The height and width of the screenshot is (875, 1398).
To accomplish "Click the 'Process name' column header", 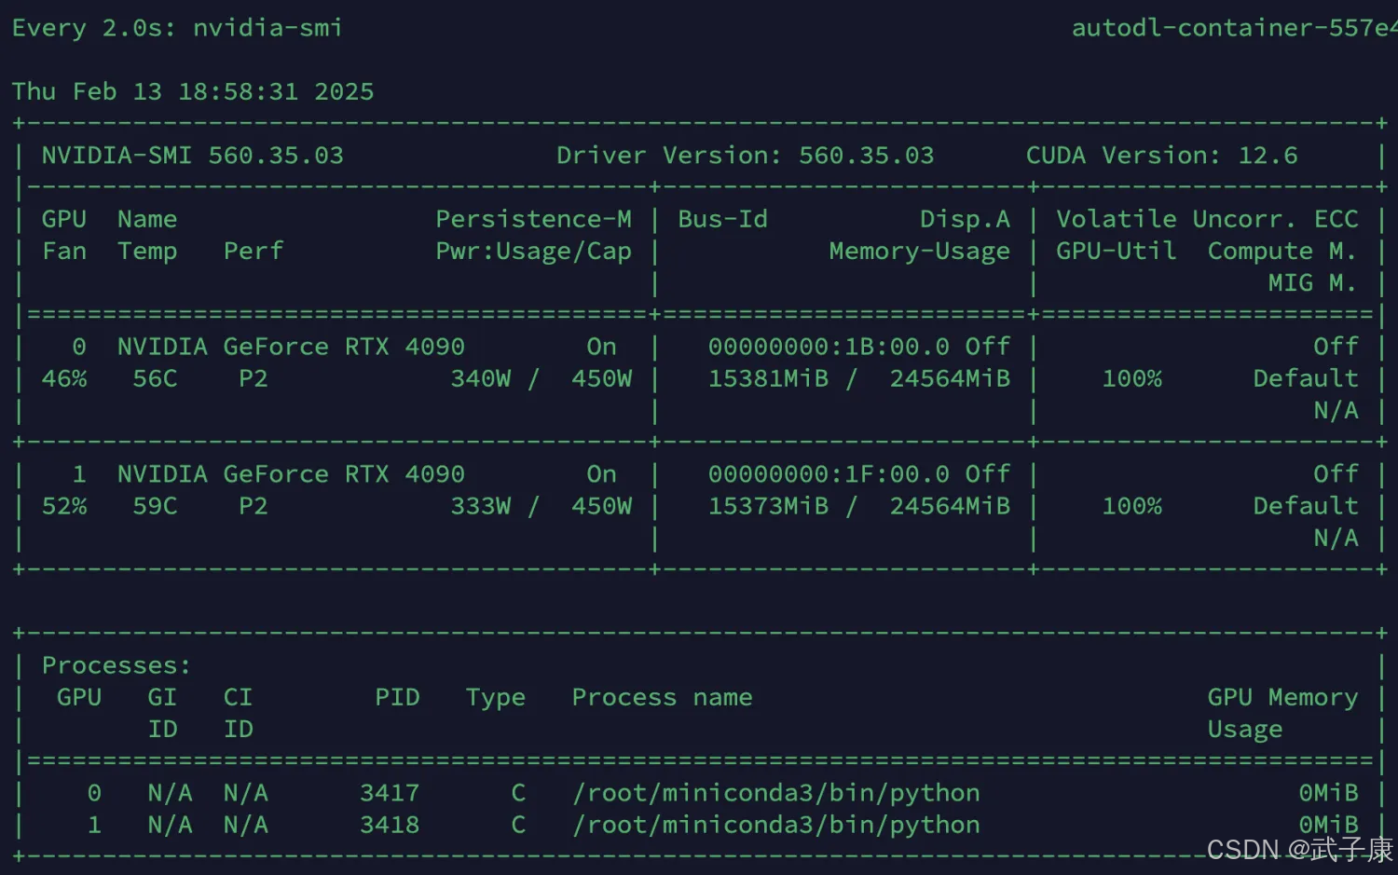I will [x=662, y=697].
